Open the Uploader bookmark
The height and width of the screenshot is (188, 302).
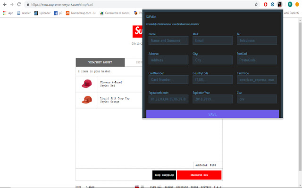[42, 13]
